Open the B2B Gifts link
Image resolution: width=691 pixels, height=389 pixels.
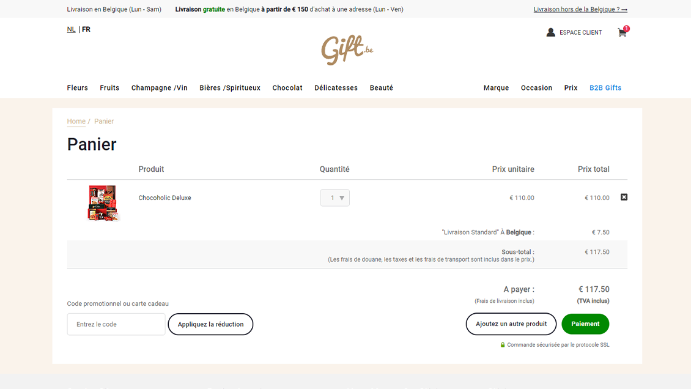click(605, 88)
